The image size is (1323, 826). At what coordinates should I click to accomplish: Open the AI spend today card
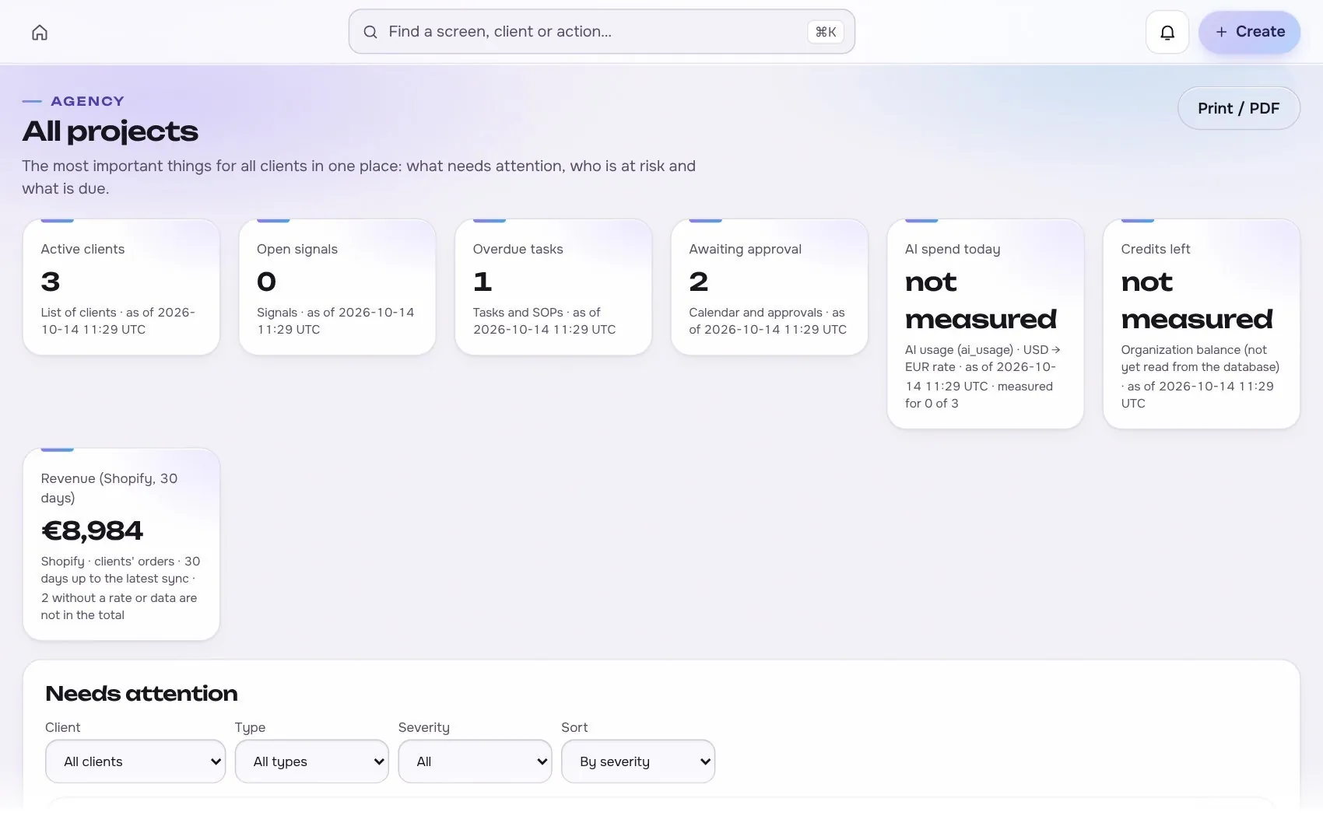pyautogui.click(x=985, y=324)
